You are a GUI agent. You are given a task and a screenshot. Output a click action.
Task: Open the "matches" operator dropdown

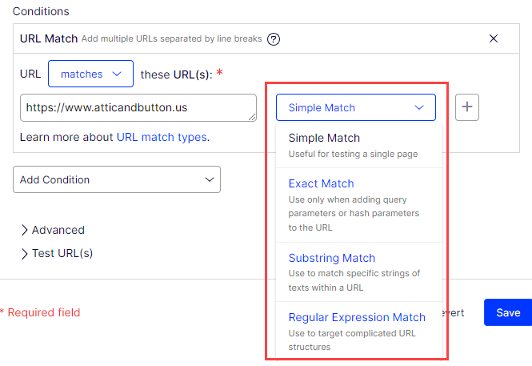coord(90,74)
